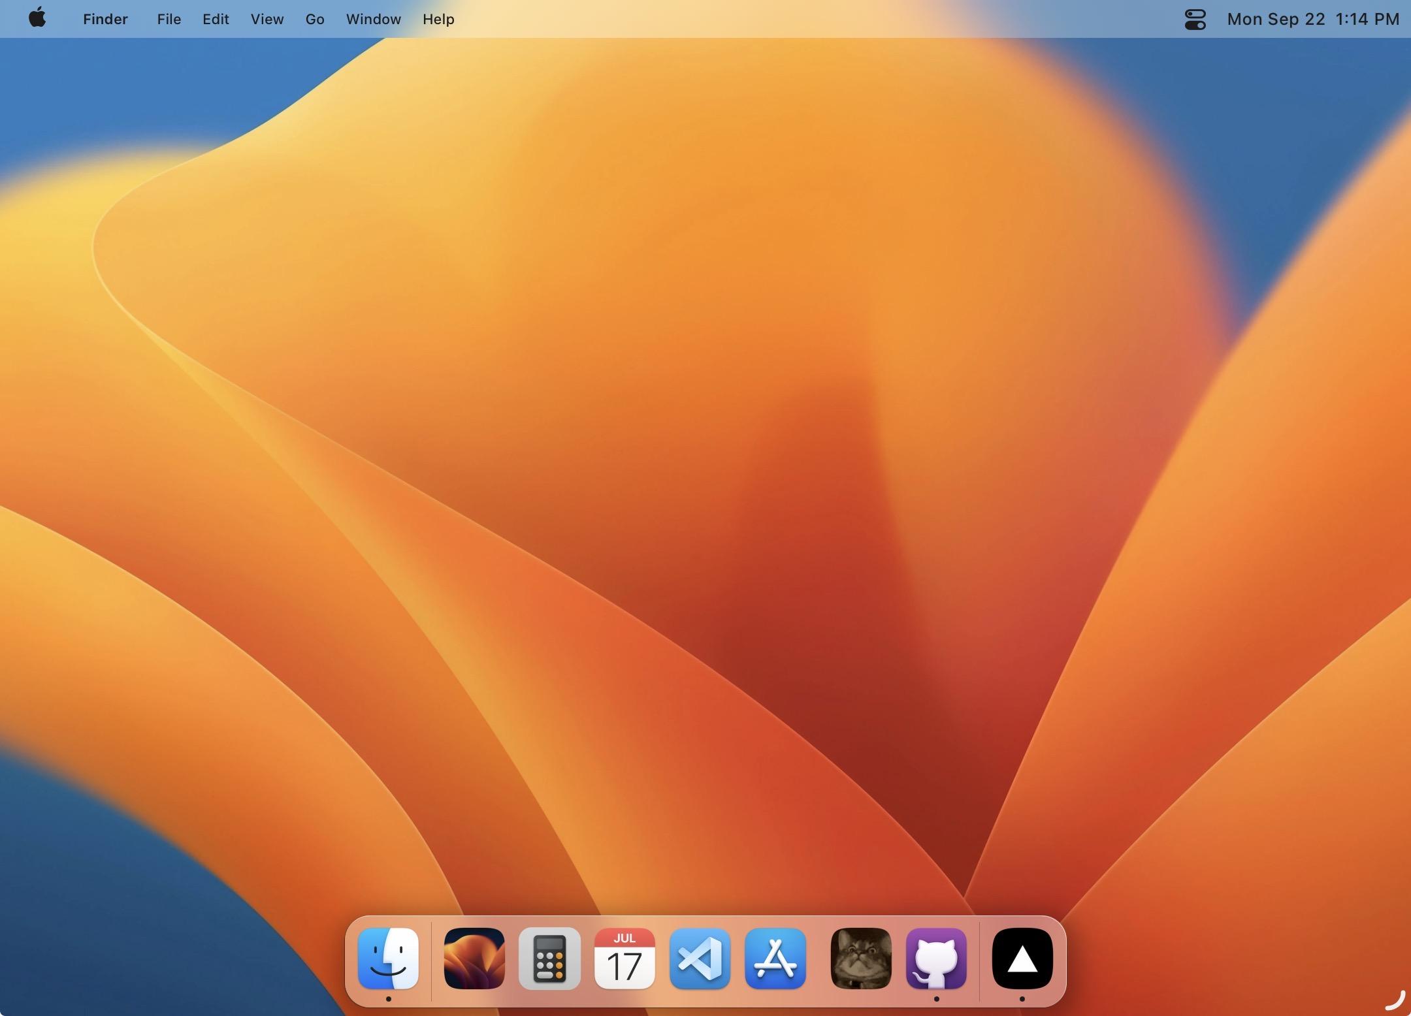The image size is (1411, 1016).
Task: Expand the Window menu
Action: [373, 19]
